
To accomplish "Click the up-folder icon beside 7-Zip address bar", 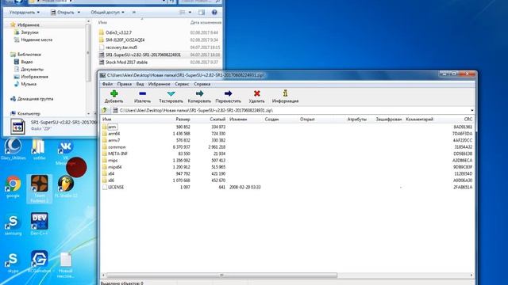I will [105, 110].
